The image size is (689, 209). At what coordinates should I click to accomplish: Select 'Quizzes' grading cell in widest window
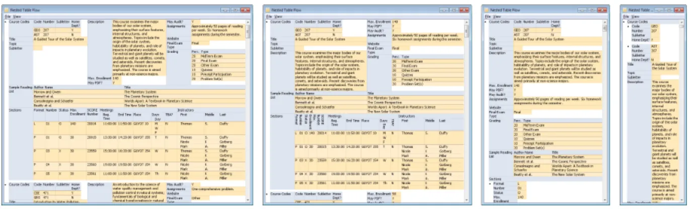205,70
